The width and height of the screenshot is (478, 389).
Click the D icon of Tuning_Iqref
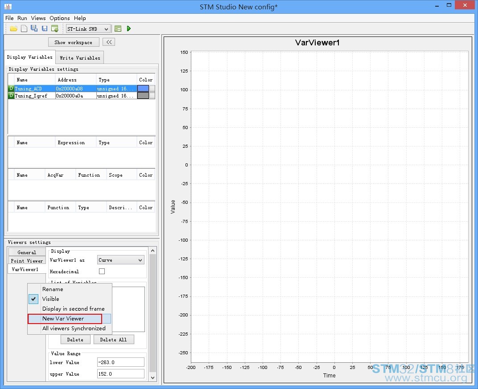tap(11, 96)
